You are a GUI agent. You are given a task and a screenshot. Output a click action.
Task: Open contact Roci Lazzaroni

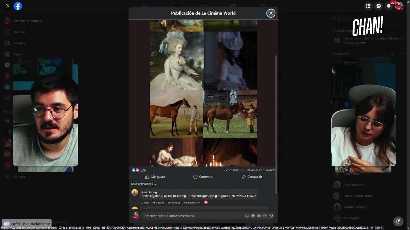(x=354, y=185)
